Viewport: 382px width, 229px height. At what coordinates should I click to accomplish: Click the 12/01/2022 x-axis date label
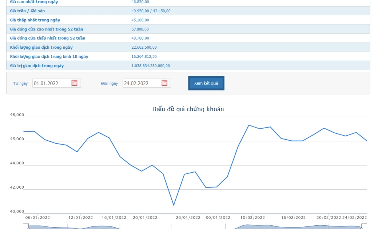81,218
